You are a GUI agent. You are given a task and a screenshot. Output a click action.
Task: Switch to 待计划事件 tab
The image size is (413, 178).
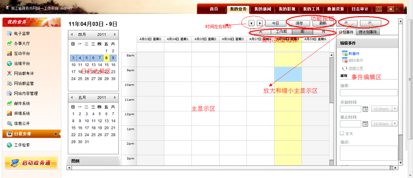(x=368, y=32)
